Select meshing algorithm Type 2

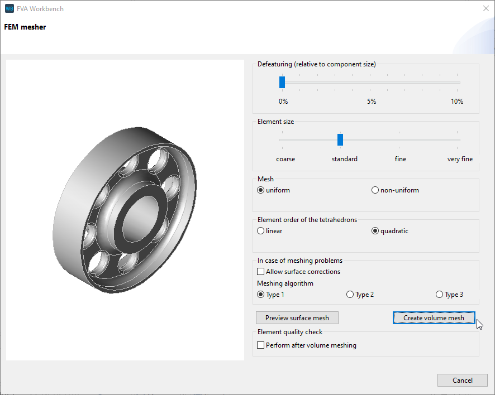click(x=349, y=294)
